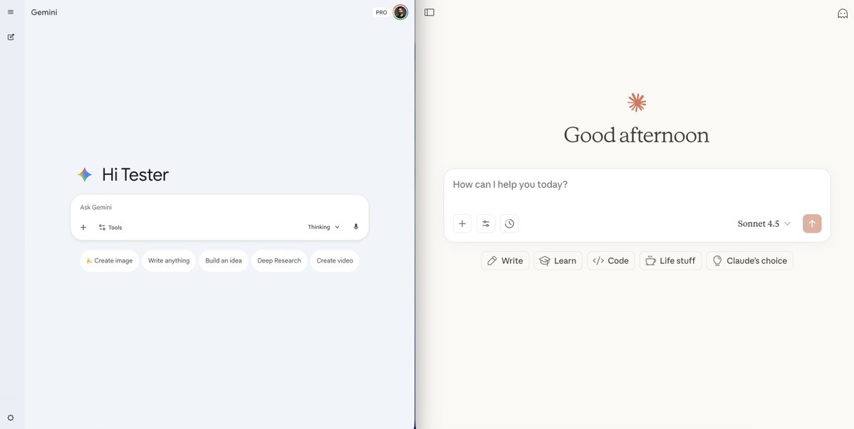Focus the Ask Gemini input field
The height and width of the screenshot is (429, 854).
(219, 207)
